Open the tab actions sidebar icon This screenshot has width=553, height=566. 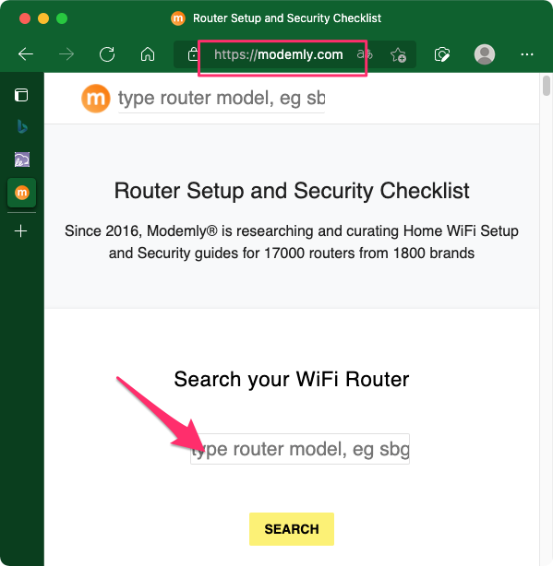pos(21,95)
